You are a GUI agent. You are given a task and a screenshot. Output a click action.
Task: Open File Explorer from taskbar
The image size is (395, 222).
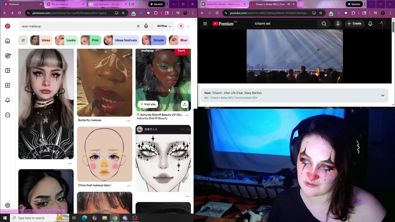pos(105,218)
